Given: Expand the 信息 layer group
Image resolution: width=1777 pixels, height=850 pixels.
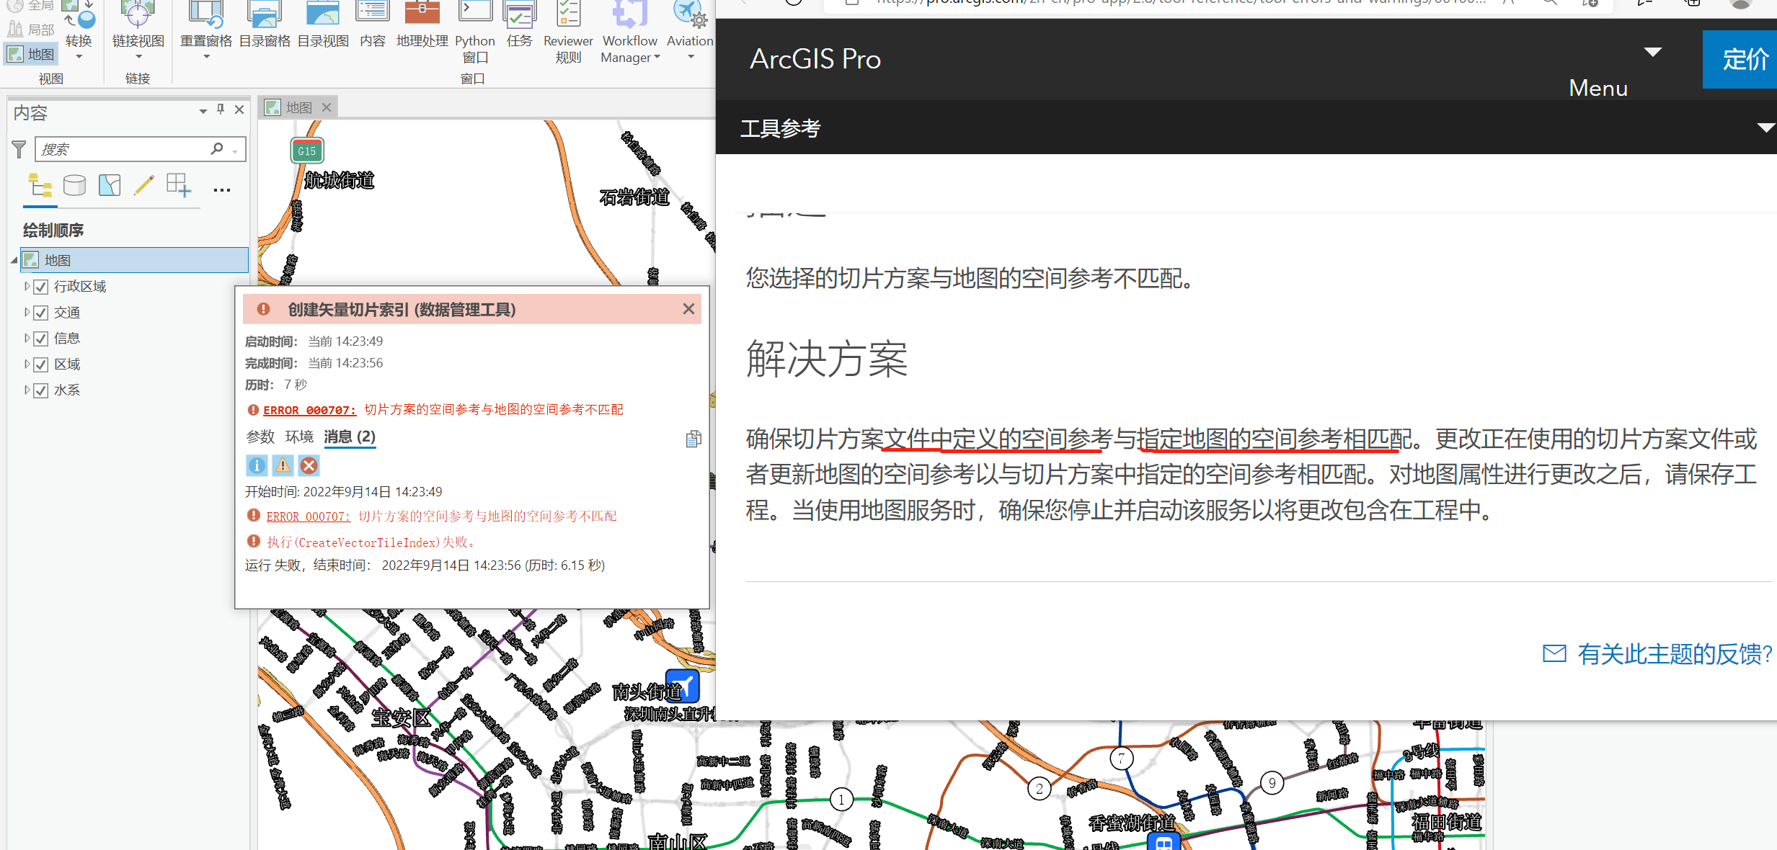Looking at the screenshot, I should click(x=27, y=338).
